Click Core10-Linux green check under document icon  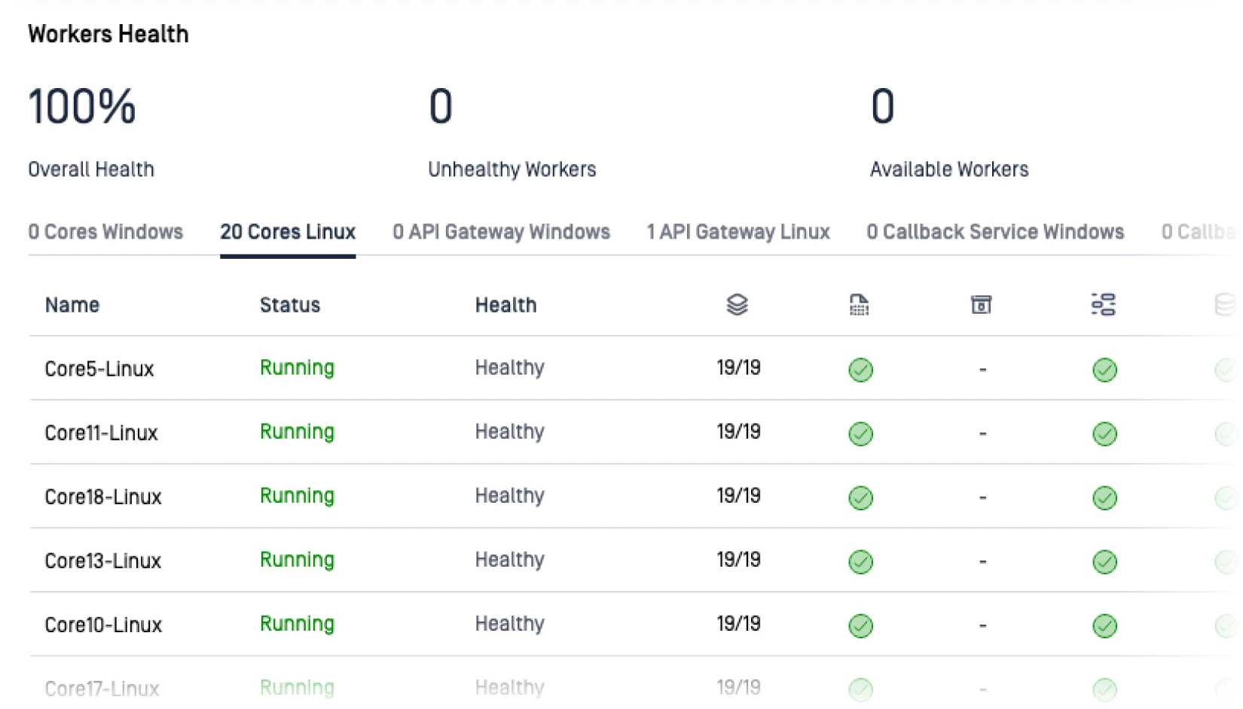click(x=860, y=625)
